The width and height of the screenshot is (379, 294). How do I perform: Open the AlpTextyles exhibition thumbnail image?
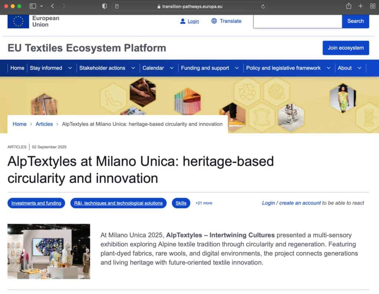pyautogui.click(x=48, y=251)
